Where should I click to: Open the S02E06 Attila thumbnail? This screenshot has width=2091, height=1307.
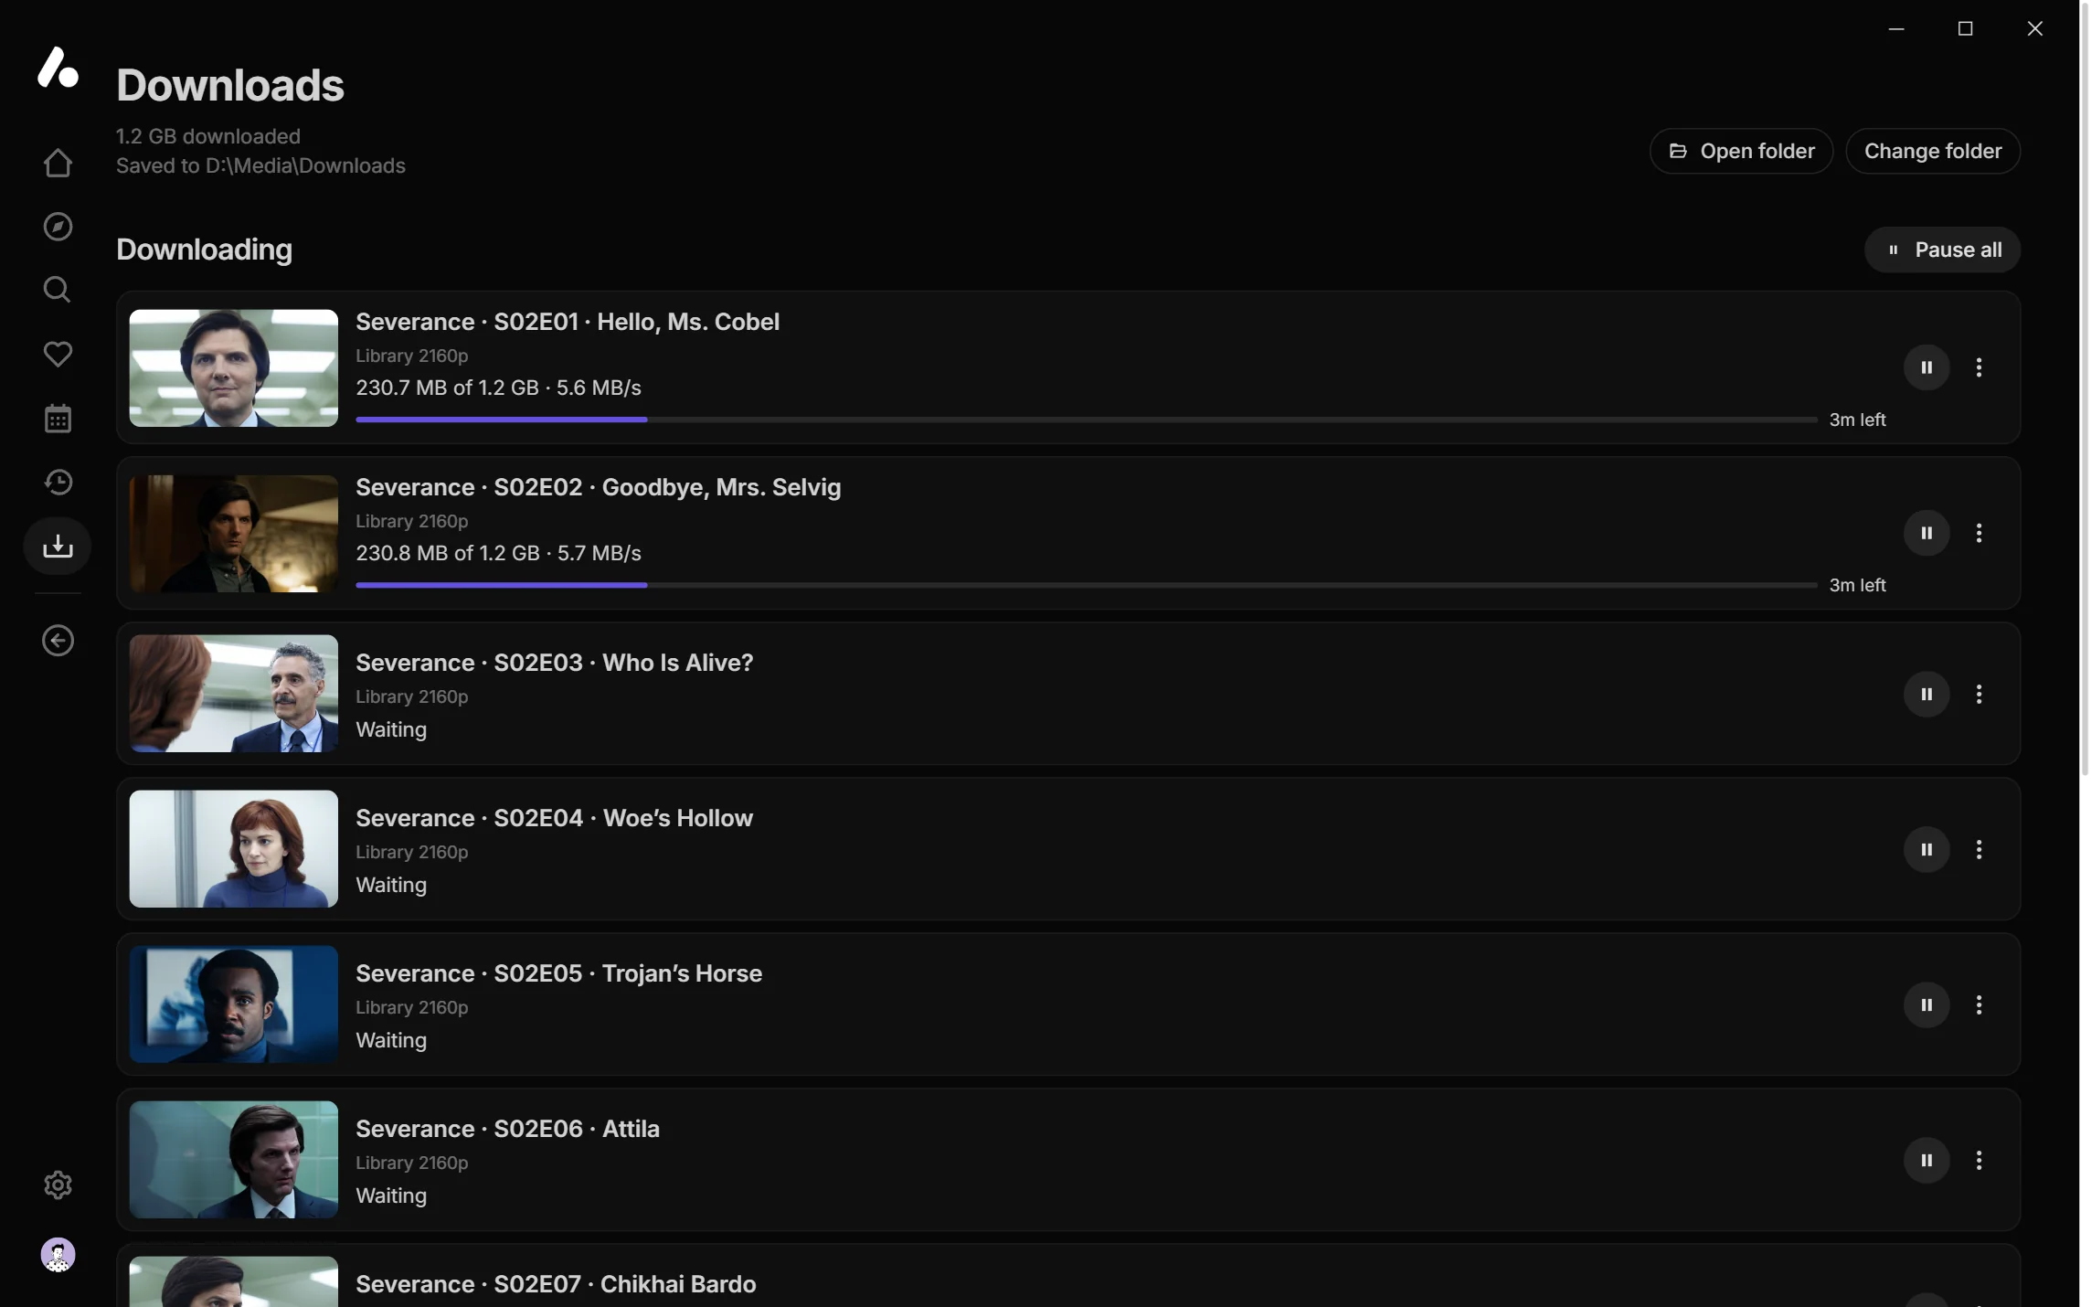click(x=233, y=1160)
